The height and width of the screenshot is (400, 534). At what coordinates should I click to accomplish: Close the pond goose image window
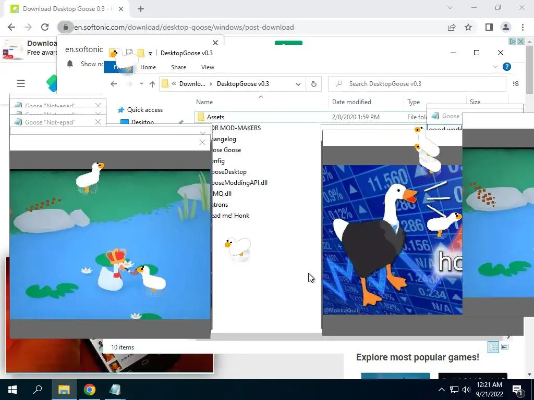(202, 142)
